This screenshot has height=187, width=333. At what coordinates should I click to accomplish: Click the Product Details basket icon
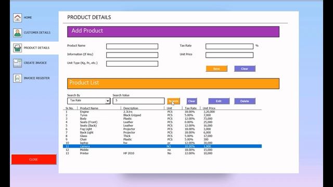pyautogui.click(x=17, y=48)
